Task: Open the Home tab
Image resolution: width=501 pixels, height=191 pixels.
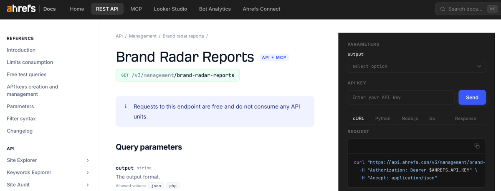Action: click(x=77, y=9)
